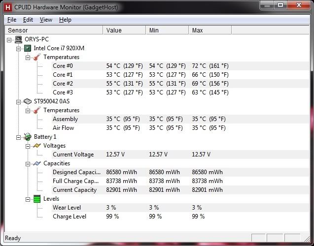
Task: Click the Value column header
Action: [124, 30]
